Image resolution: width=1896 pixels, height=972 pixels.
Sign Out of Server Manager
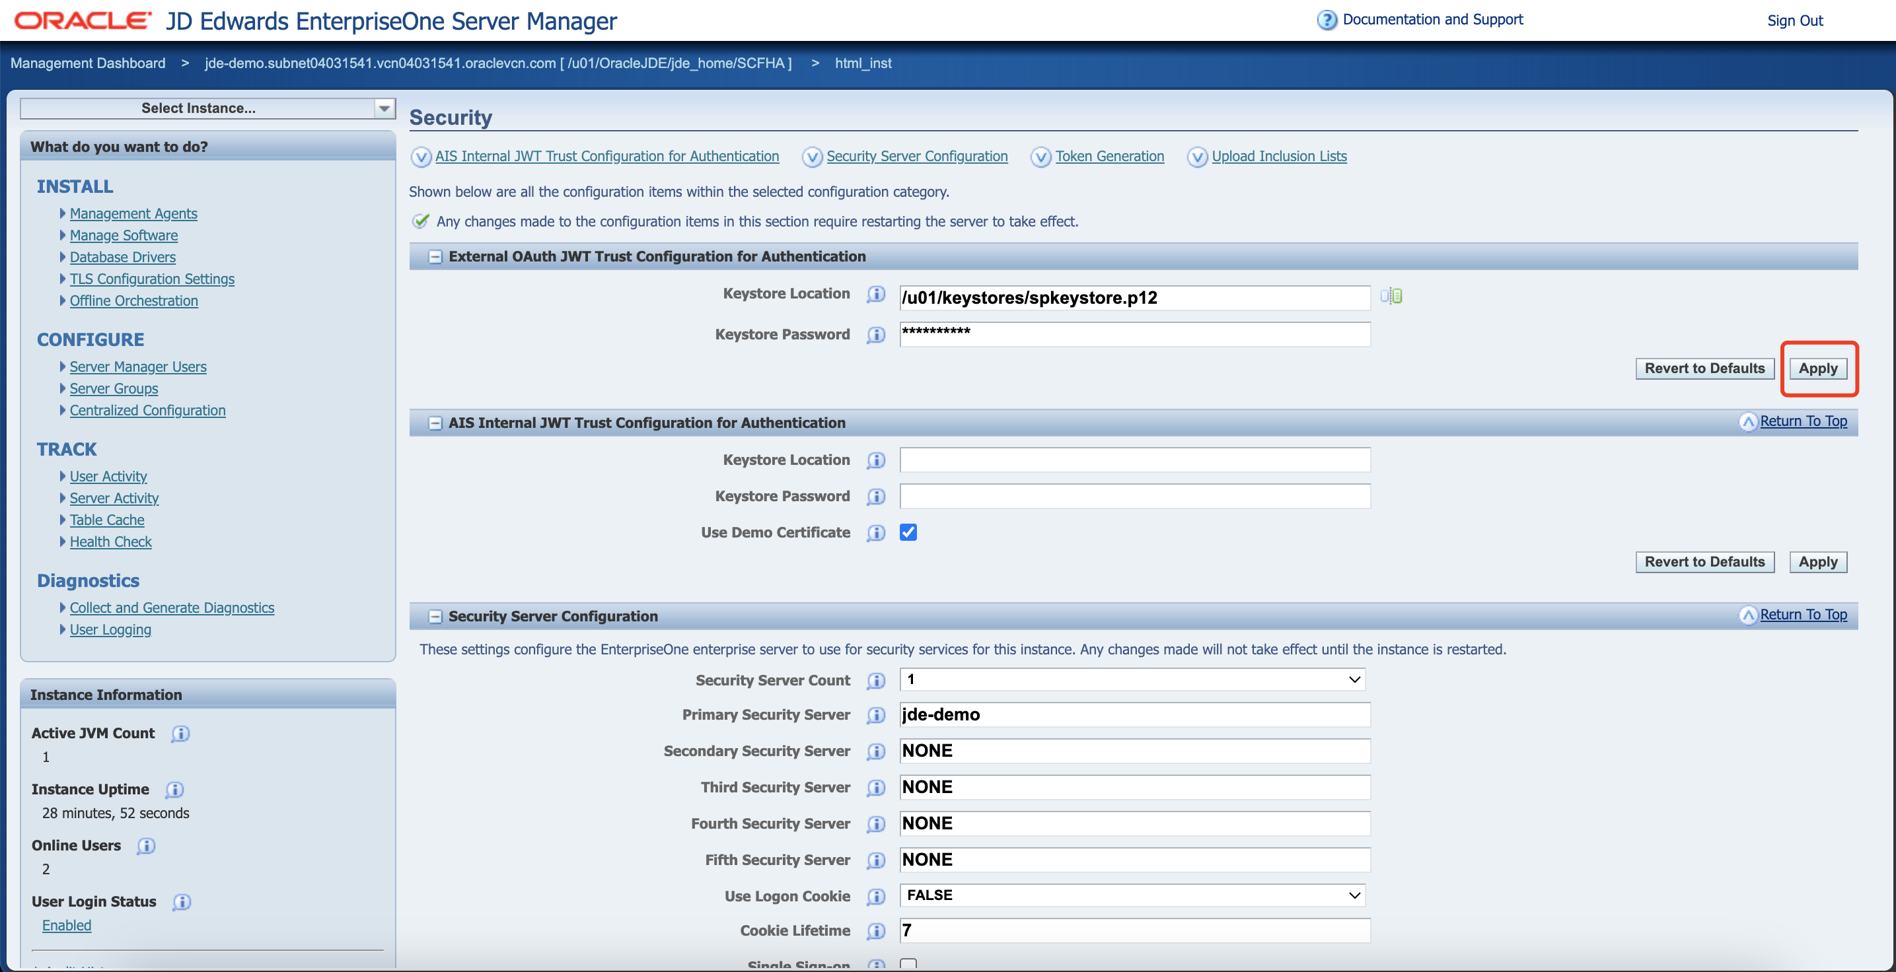click(1794, 20)
